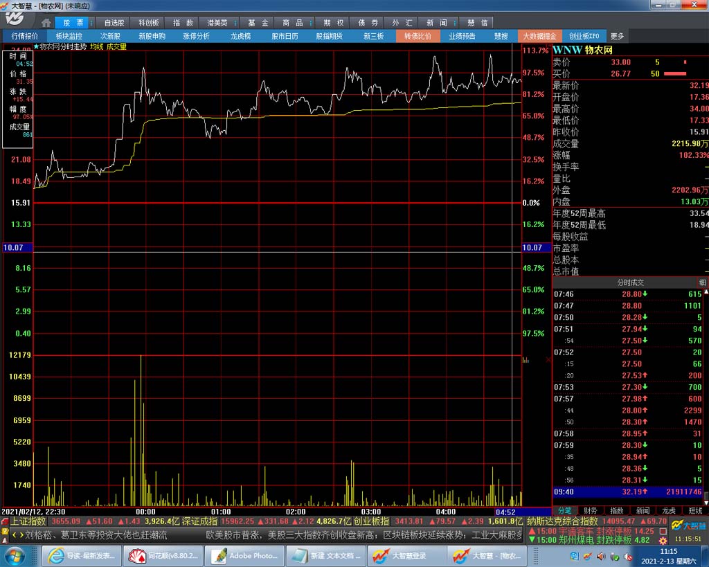Screen dimensions: 709x567
Task: Click the small square icon right of 14.25
Action: pyautogui.click(x=663, y=531)
